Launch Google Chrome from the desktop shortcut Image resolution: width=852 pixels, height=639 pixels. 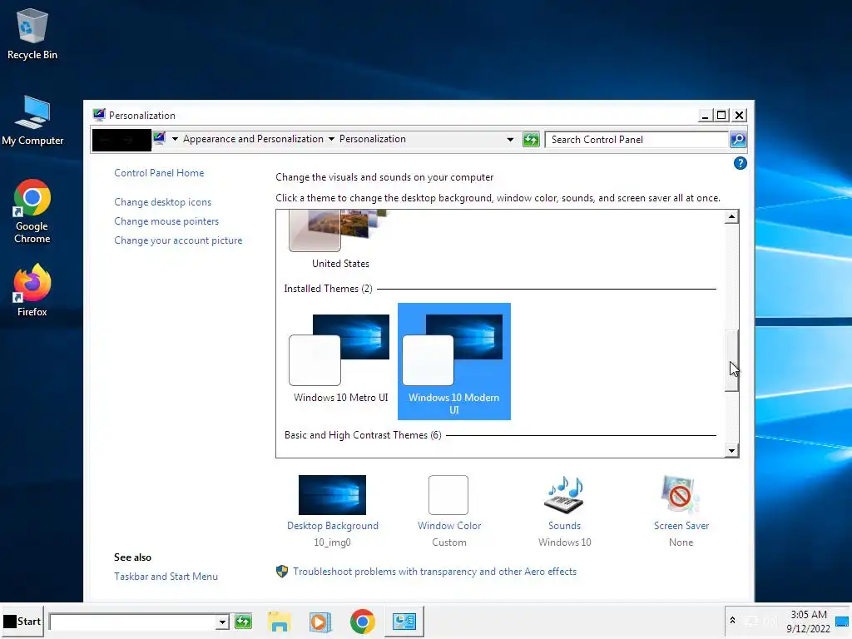tap(32, 211)
